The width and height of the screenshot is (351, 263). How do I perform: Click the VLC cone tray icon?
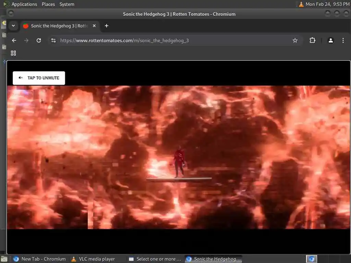[301, 4]
